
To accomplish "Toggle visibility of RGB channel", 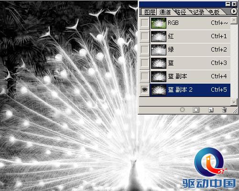I will point(145,23).
